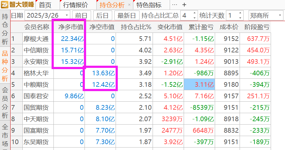Click cost price 8895
This screenshot has height=150, width=285.
tap(231, 73)
